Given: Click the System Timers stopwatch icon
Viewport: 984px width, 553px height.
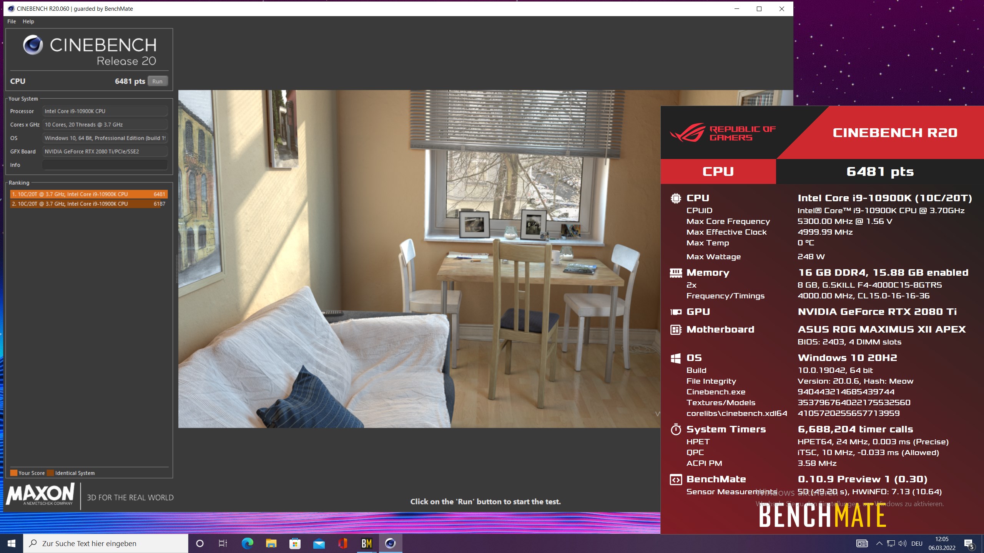Looking at the screenshot, I should [x=676, y=429].
